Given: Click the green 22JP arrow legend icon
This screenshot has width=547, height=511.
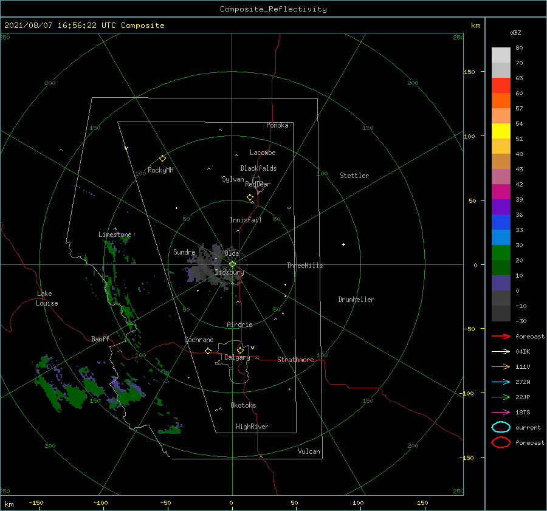Looking at the screenshot, I should [x=501, y=397].
